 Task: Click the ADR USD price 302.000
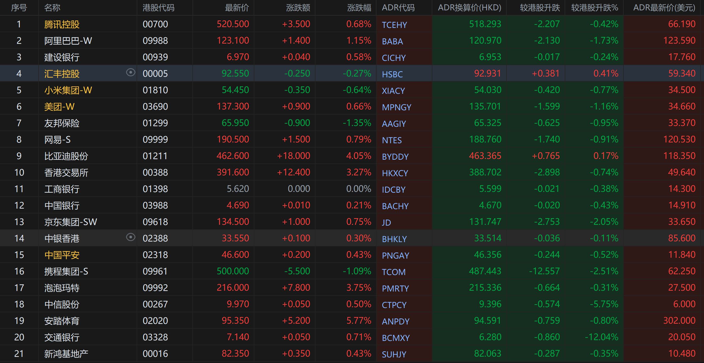tap(679, 320)
